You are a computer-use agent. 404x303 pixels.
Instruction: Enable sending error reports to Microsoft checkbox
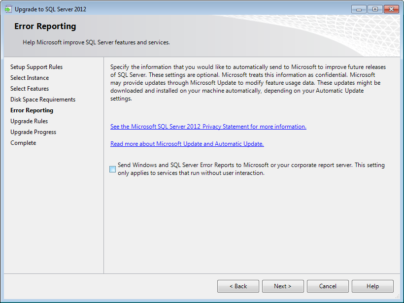pos(113,169)
